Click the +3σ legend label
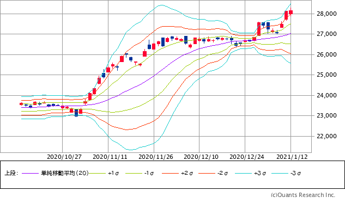 pos(260,174)
